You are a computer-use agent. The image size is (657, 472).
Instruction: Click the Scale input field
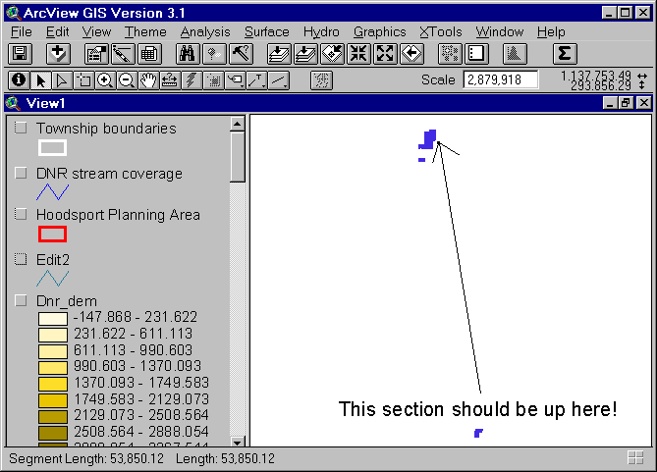(501, 79)
